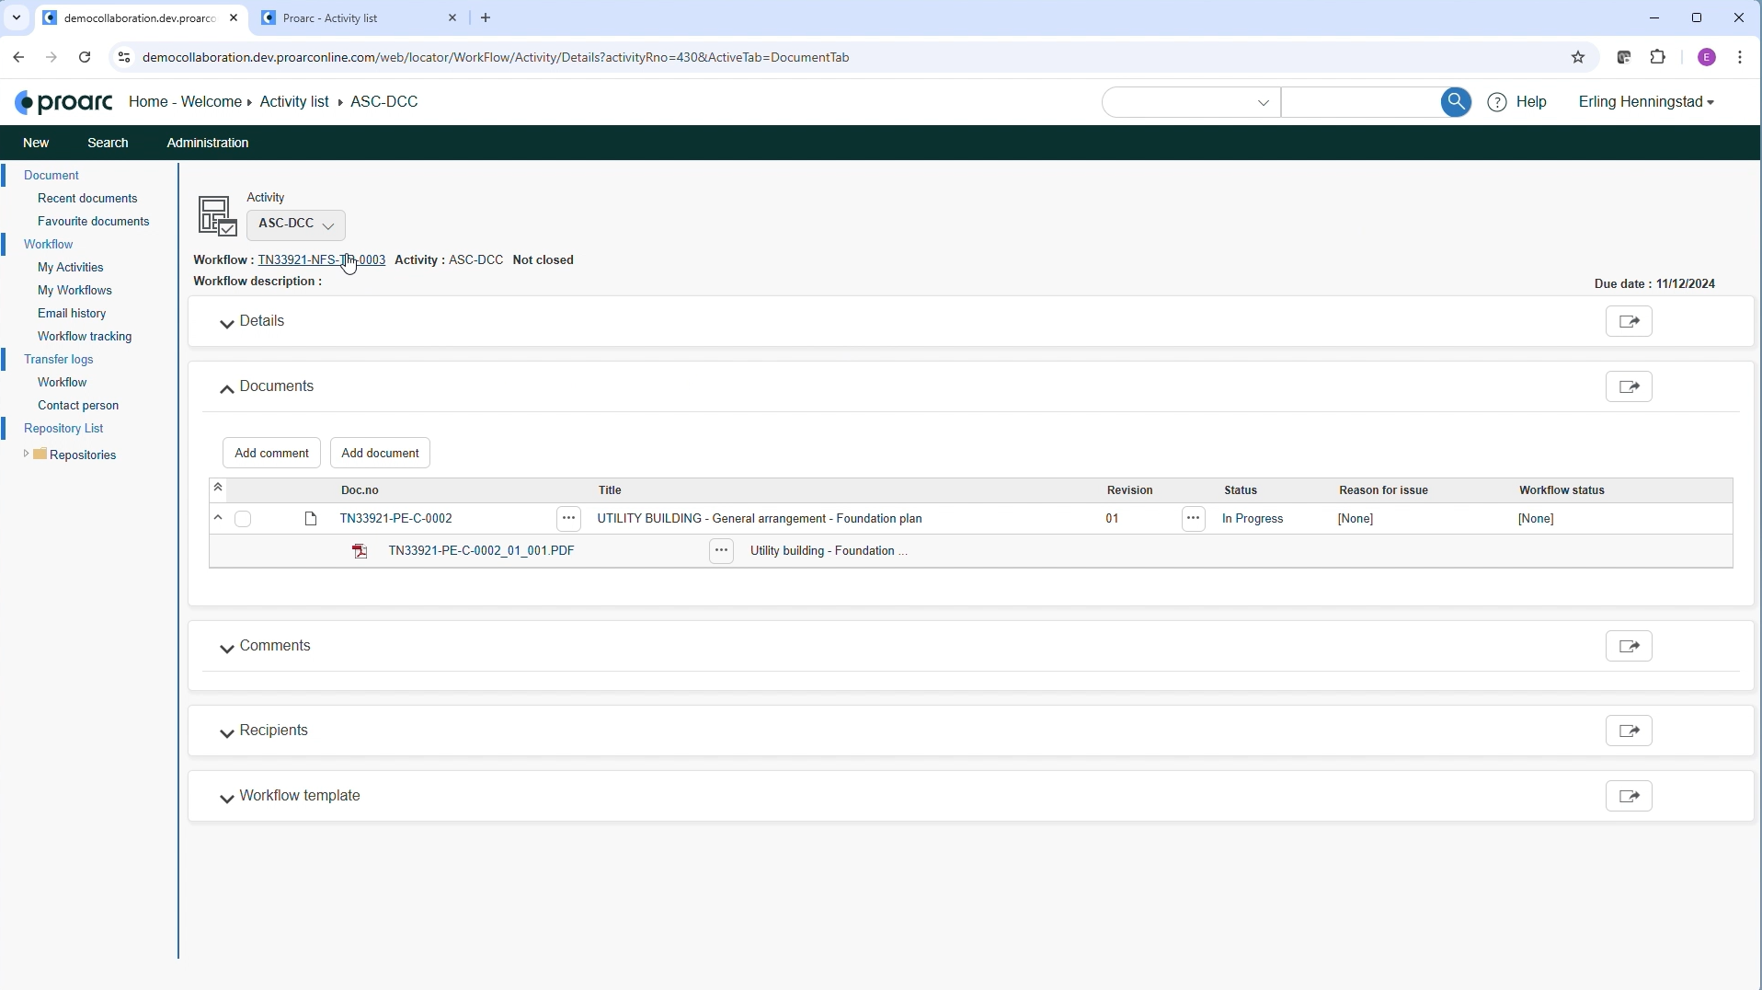Open the Help icon with question mark
This screenshot has width=1762, height=990.
click(x=1498, y=102)
